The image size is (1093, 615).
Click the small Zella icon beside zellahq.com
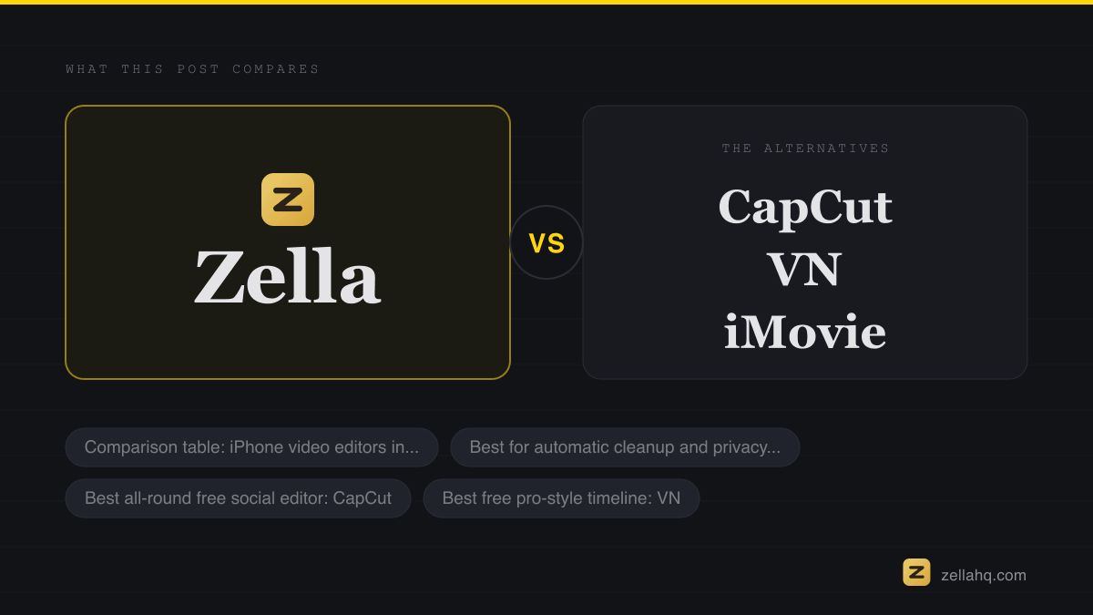(916, 572)
